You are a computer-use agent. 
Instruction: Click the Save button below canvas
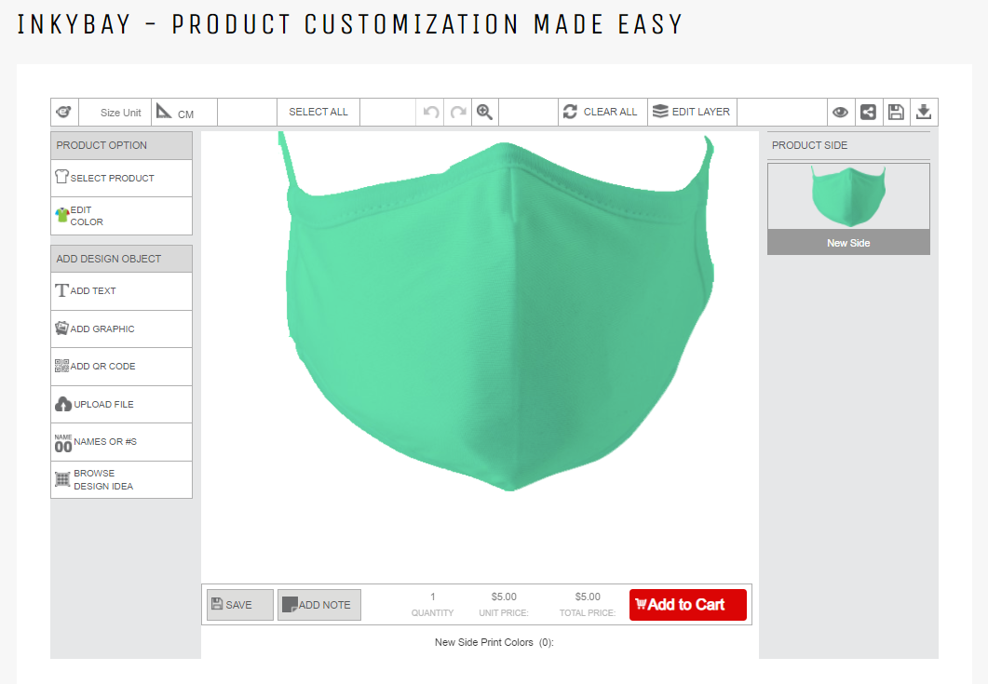240,605
